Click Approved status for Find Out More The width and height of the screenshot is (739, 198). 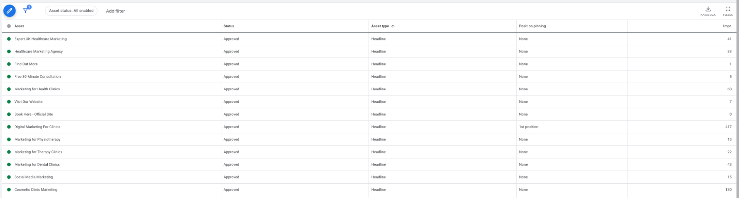tap(231, 64)
